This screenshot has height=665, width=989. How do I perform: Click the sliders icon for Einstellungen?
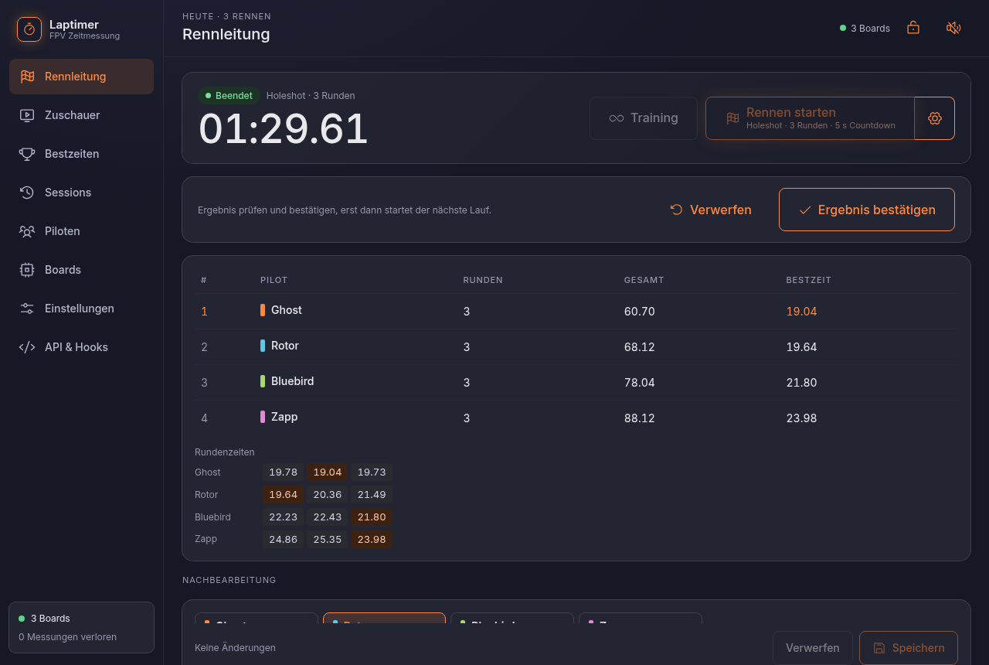(x=27, y=309)
